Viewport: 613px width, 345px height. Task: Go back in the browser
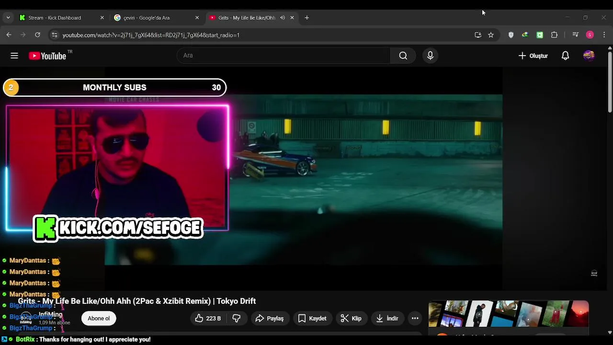(x=9, y=35)
